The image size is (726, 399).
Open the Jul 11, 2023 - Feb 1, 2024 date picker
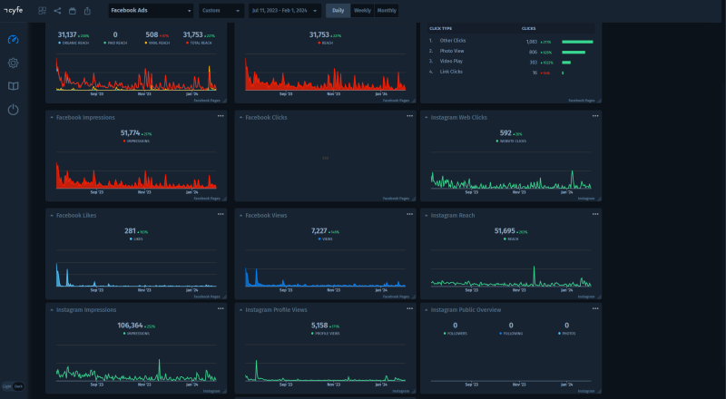click(x=284, y=11)
